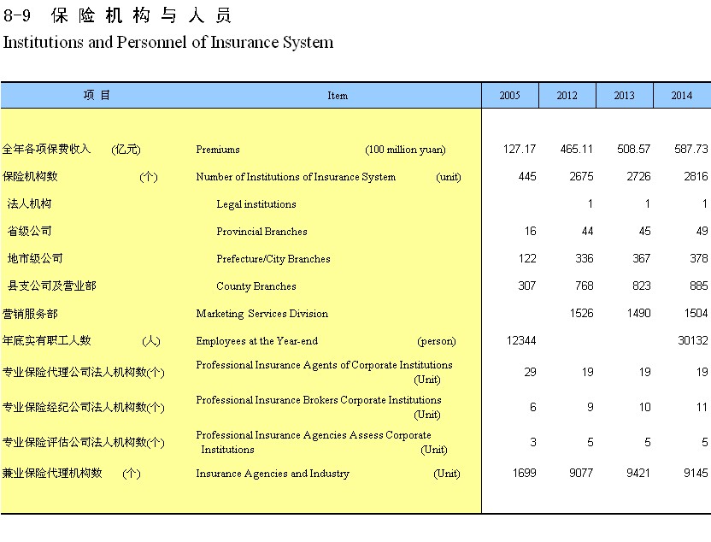
Task: Select the 2013 column header
Action: 624,96
